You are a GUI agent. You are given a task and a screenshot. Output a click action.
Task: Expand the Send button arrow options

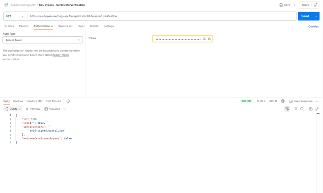tap(316, 16)
